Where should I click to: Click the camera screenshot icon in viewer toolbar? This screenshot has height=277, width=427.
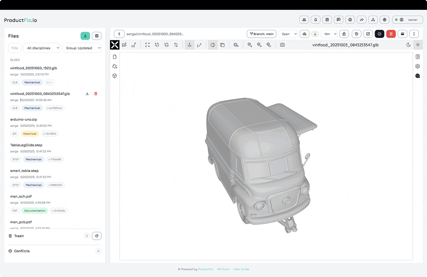tap(282, 45)
